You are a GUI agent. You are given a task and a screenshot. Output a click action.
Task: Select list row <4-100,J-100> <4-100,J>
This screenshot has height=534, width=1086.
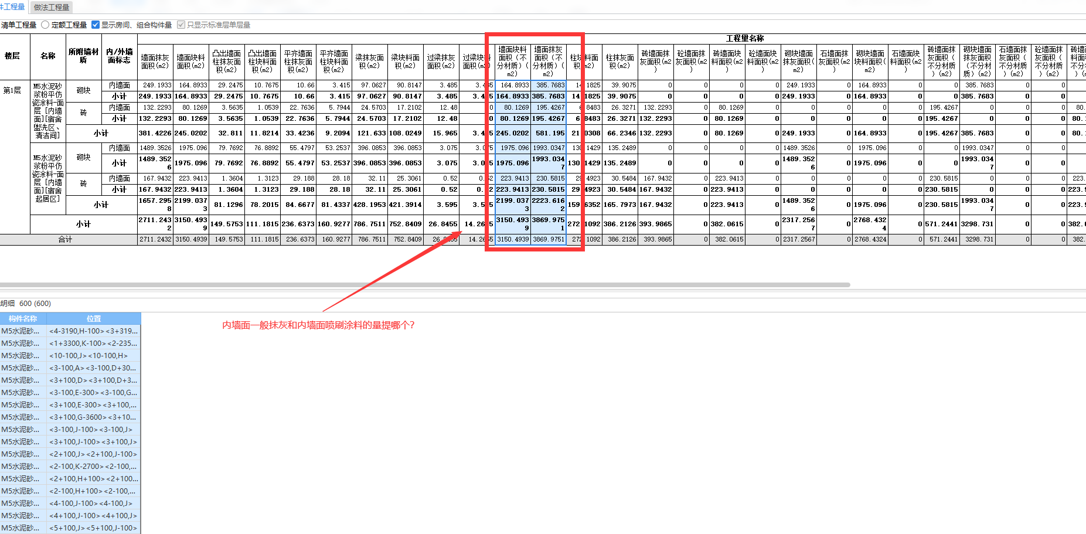coord(70,504)
